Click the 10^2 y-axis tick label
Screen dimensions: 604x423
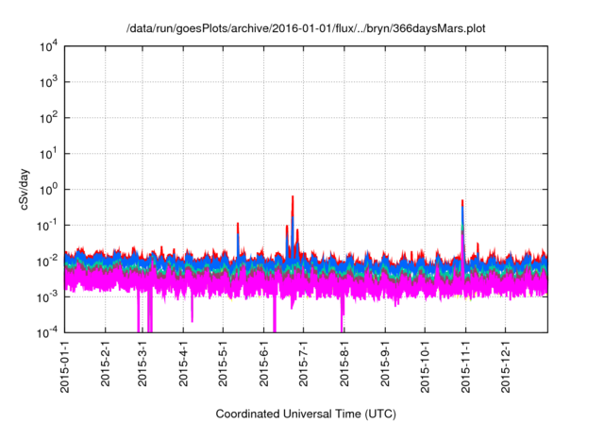[x=48, y=118]
